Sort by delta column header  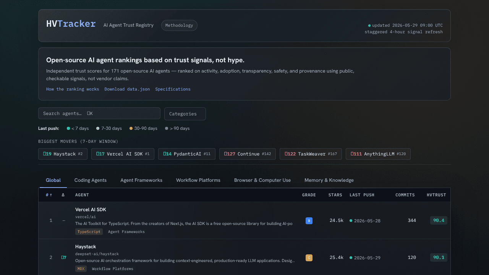point(63,195)
